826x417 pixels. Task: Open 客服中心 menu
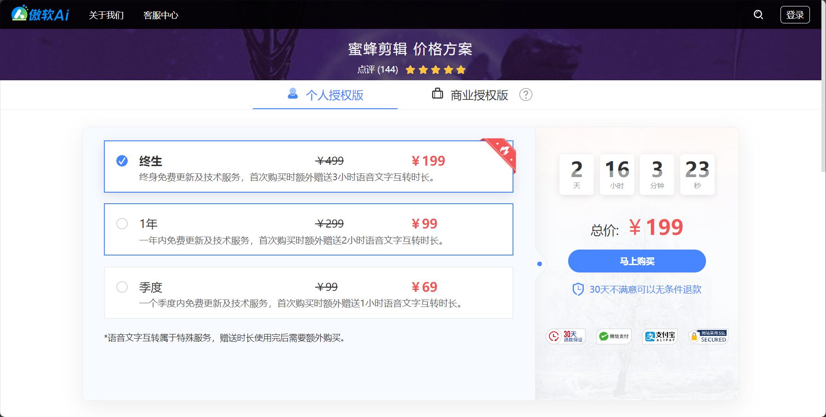point(161,15)
